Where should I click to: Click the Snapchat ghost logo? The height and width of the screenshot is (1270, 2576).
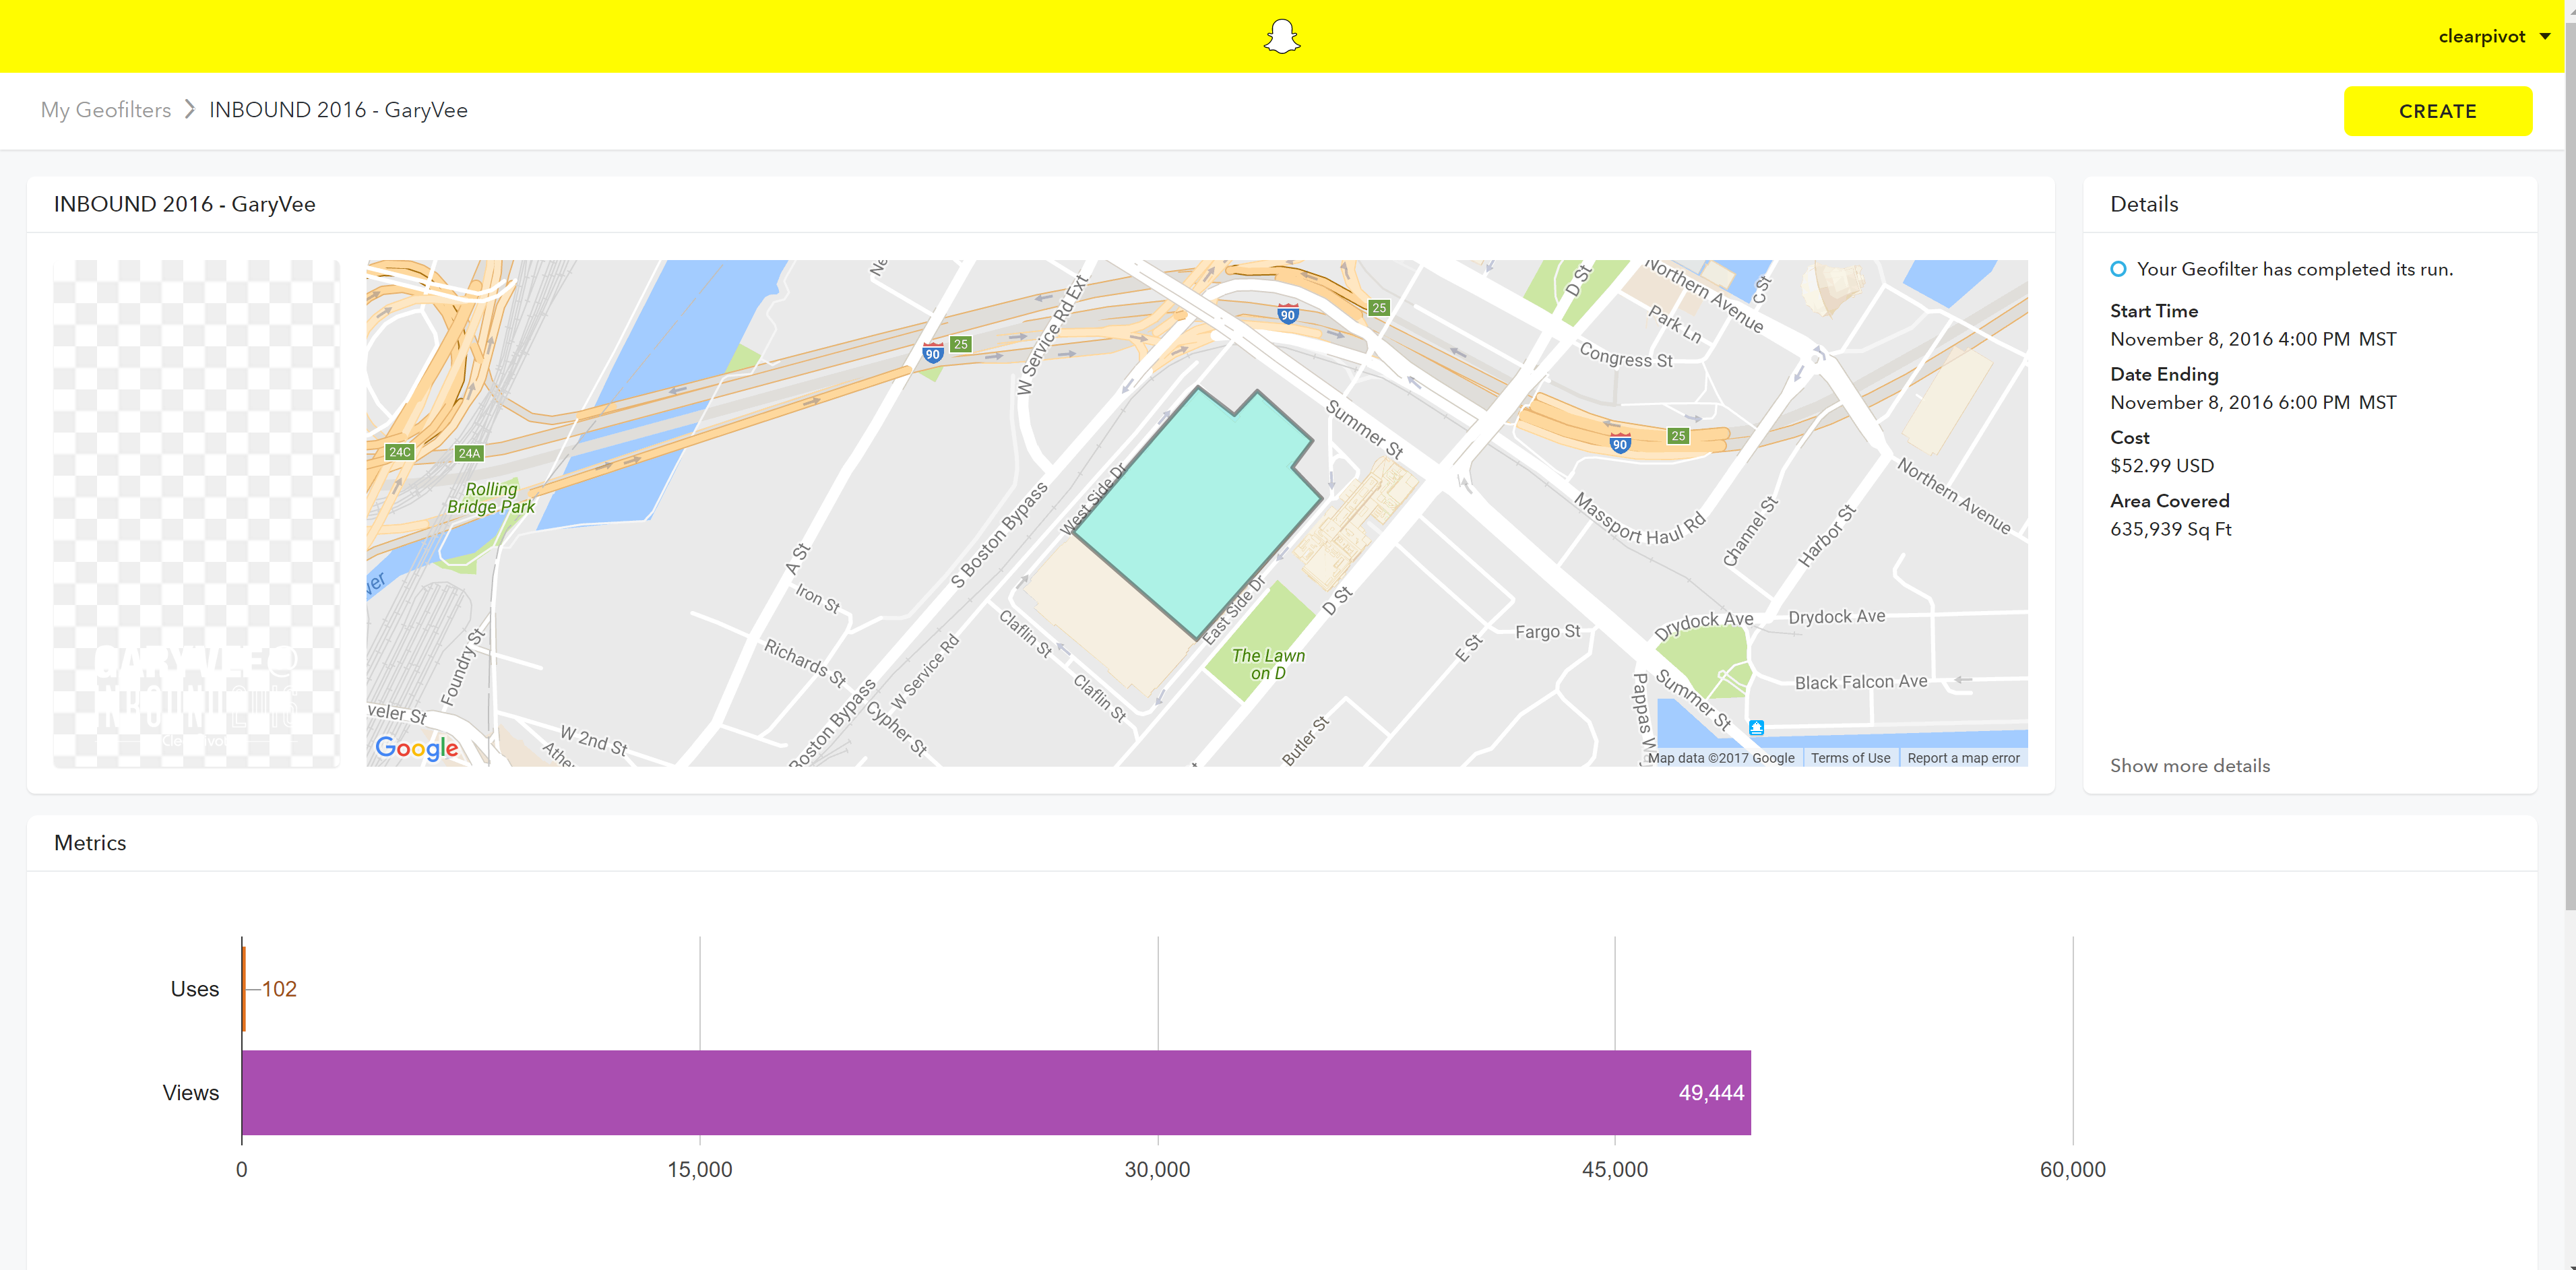1281,36
